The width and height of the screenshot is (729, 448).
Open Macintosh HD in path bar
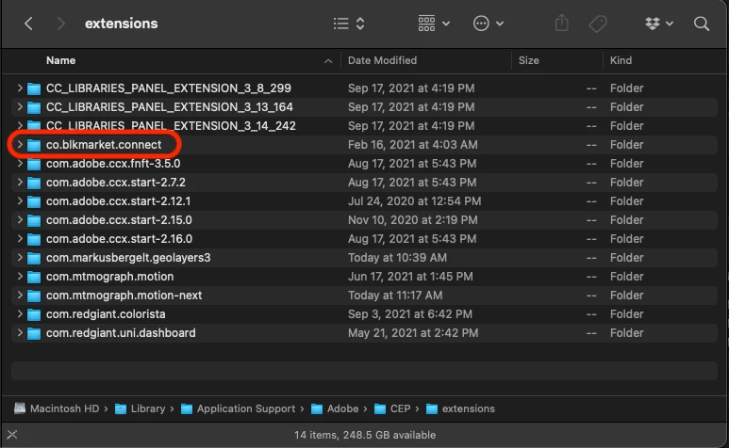57,408
